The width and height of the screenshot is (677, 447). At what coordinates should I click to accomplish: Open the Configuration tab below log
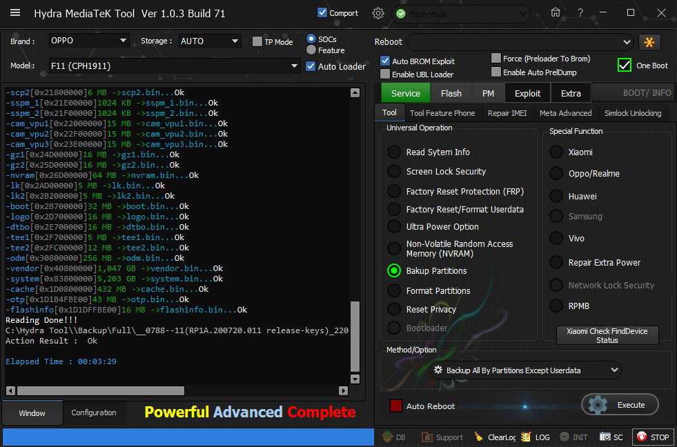(x=94, y=413)
